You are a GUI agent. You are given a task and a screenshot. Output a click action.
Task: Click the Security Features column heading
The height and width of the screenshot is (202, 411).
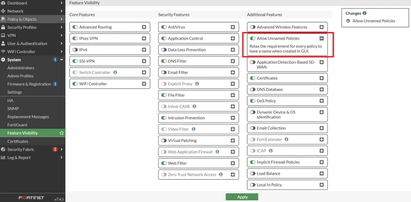click(174, 15)
